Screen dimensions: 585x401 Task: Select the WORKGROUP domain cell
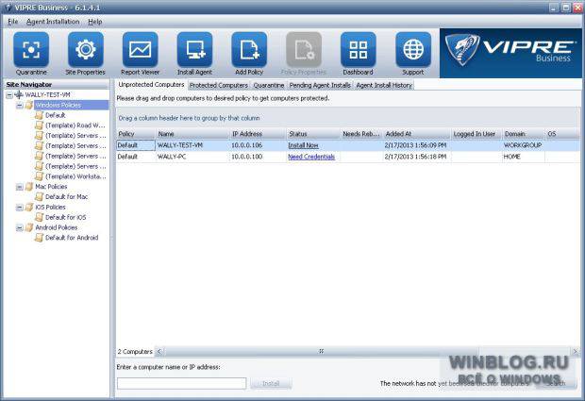tap(524, 145)
